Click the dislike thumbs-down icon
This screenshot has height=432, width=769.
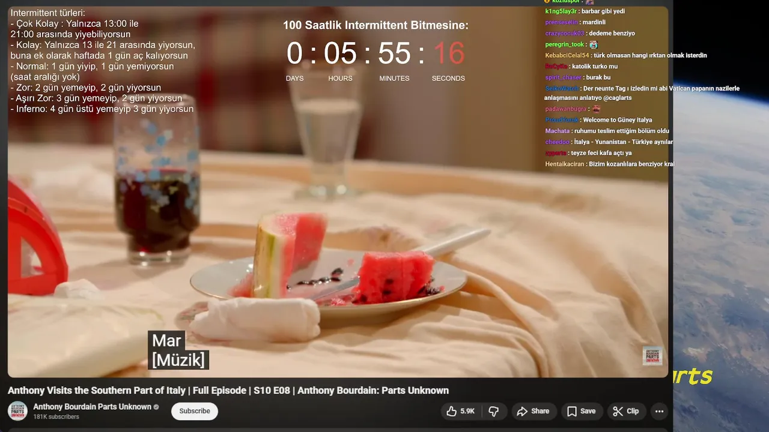[x=494, y=411]
